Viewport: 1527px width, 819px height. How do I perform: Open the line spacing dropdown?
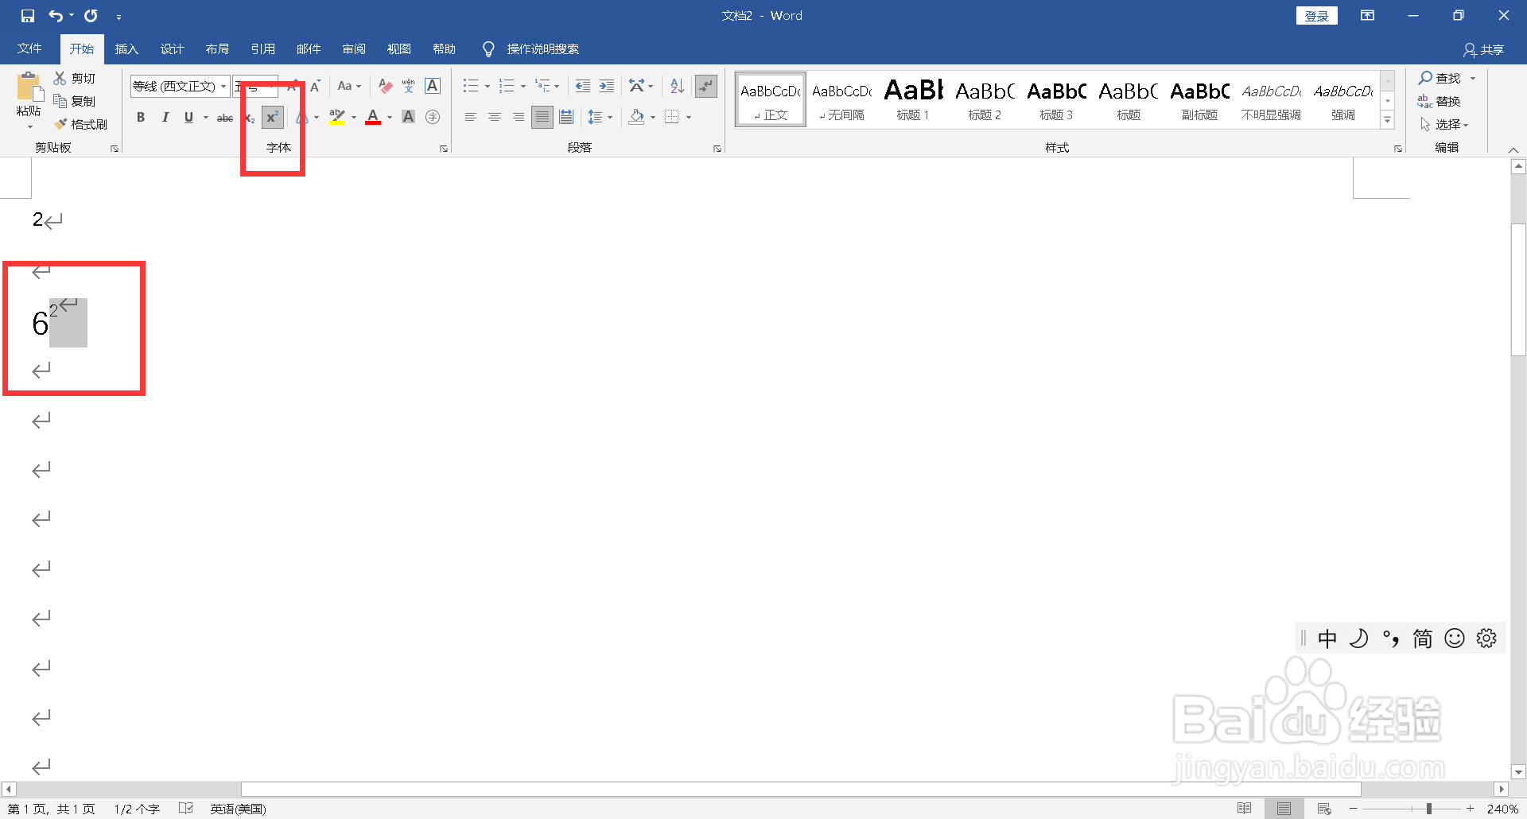600,117
